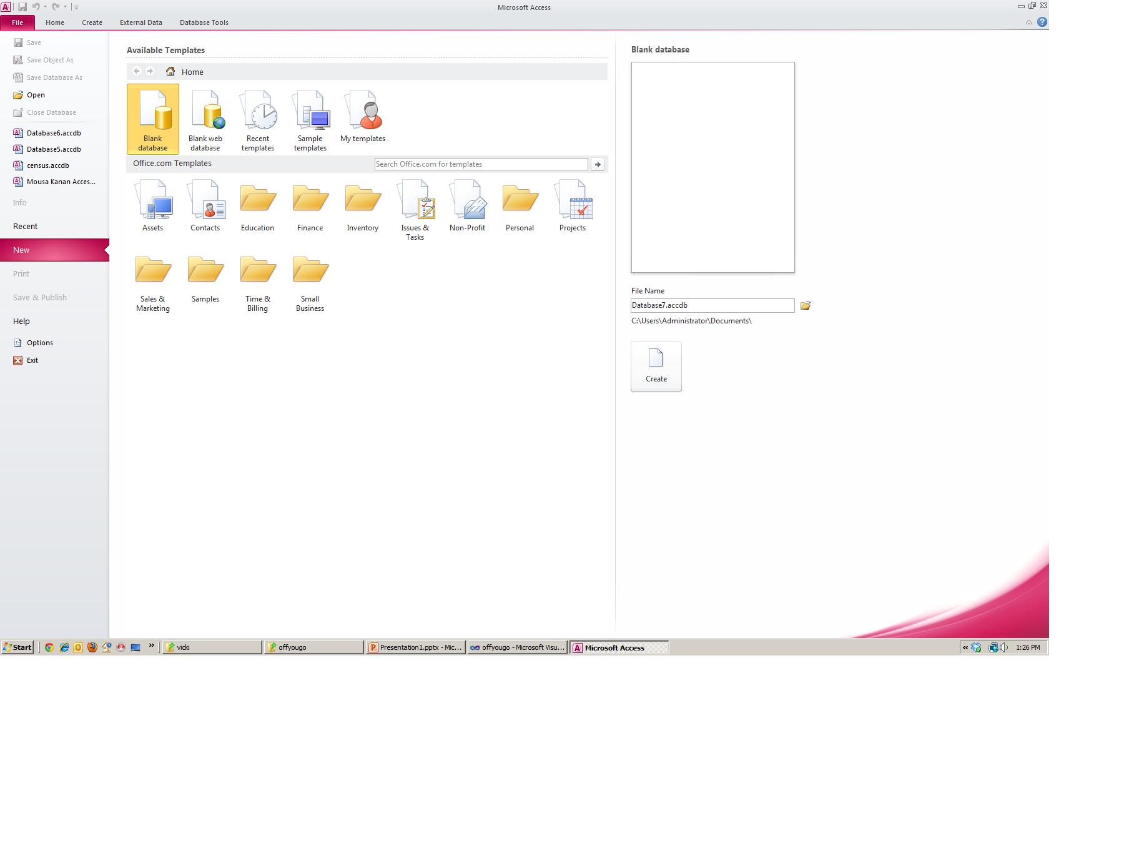Image resolution: width=1139 pixels, height=854 pixels.
Task: Click the browse folder icon beside File Name
Action: tap(806, 305)
